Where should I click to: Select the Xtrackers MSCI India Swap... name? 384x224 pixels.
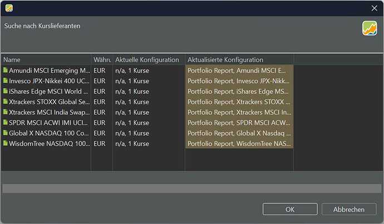(49, 113)
